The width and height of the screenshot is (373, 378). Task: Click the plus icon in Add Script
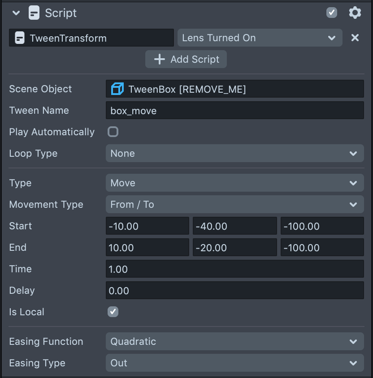[x=159, y=59]
